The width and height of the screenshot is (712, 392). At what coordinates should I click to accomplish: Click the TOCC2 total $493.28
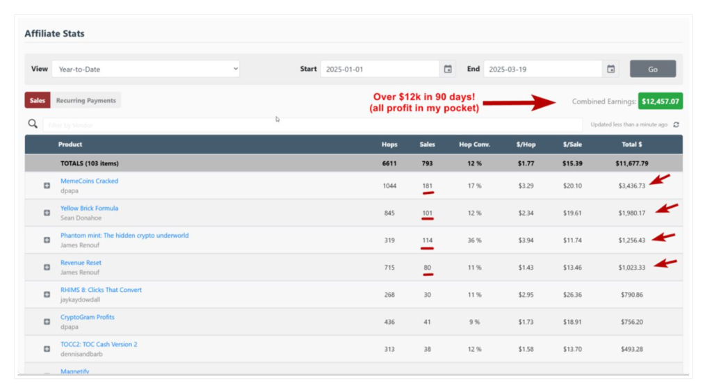point(631,349)
